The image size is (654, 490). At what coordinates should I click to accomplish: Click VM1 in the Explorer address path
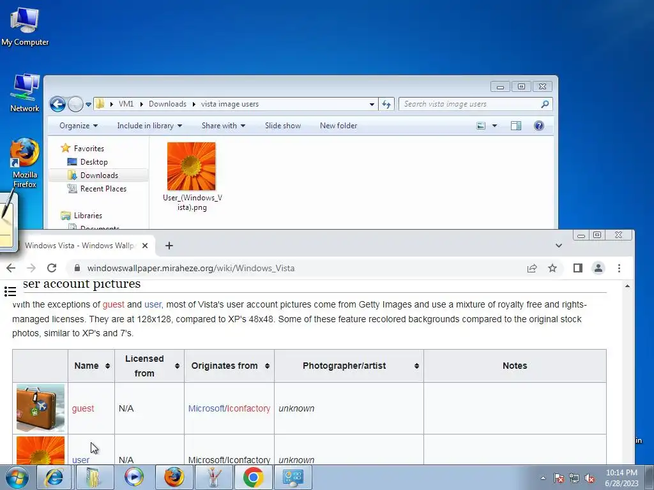126,104
